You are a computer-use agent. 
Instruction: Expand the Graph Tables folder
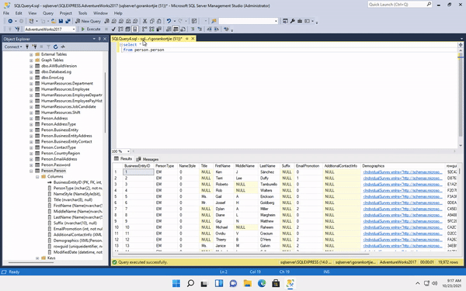tap(31, 61)
